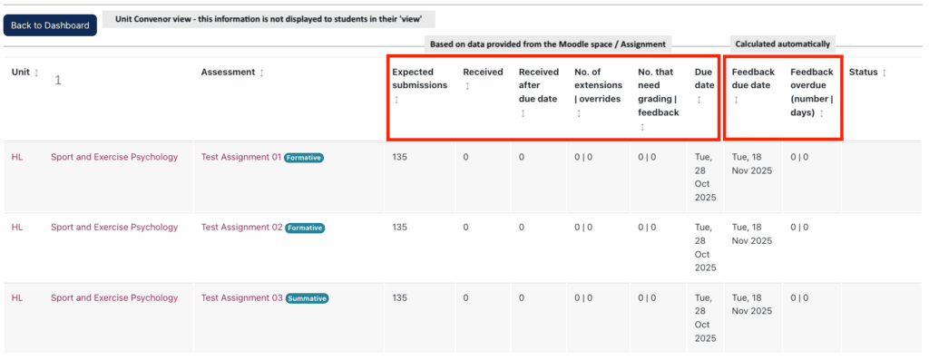
Task: Click Formative badge on Test Assignment 01
Action: tap(304, 158)
